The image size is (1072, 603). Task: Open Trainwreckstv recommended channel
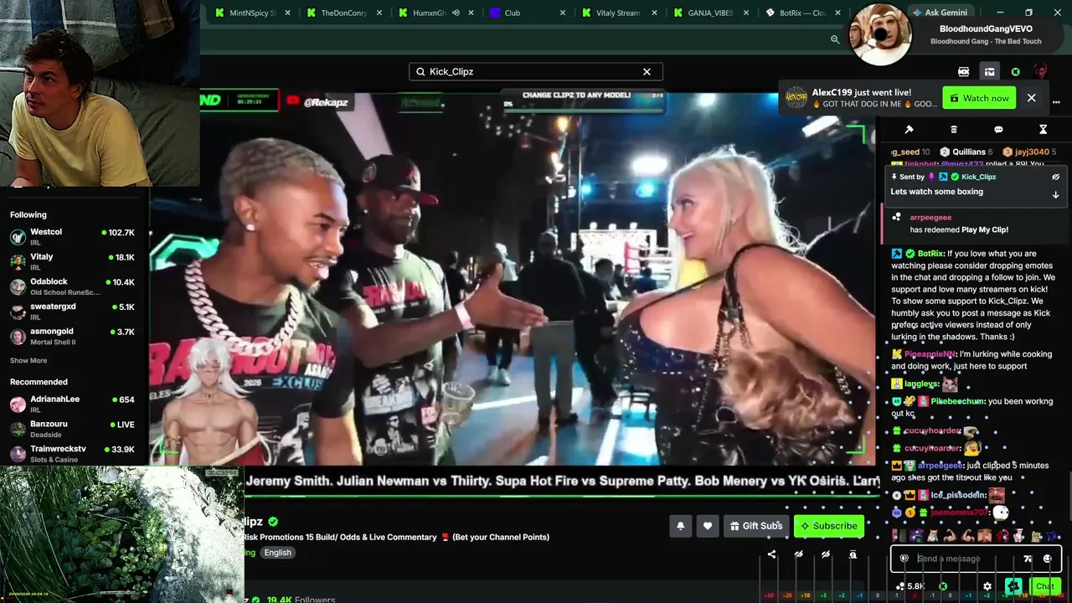tap(72, 454)
